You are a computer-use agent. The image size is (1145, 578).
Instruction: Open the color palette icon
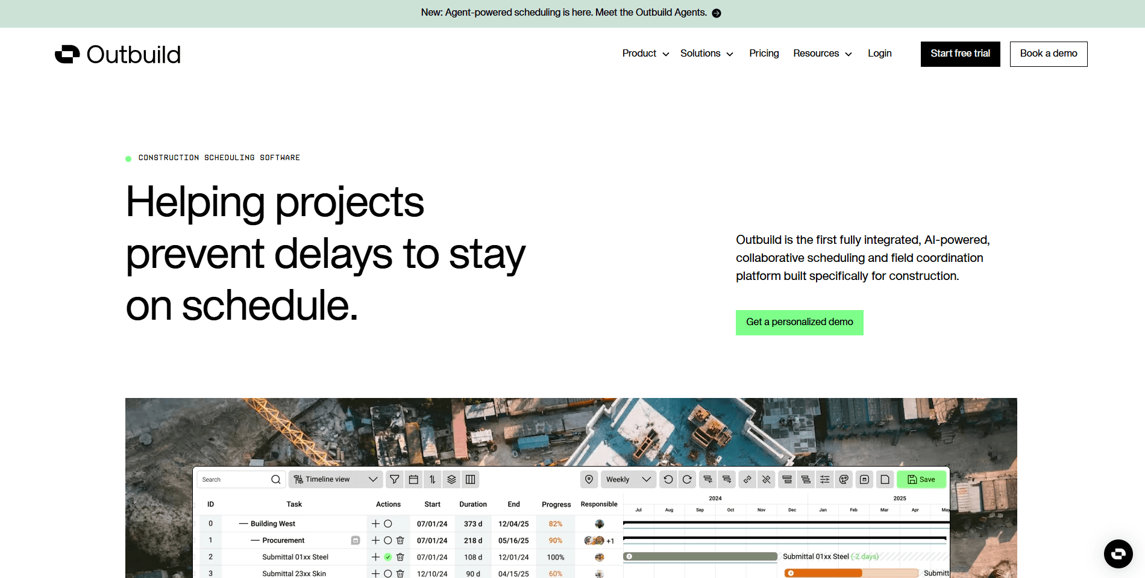click(844, 479)
